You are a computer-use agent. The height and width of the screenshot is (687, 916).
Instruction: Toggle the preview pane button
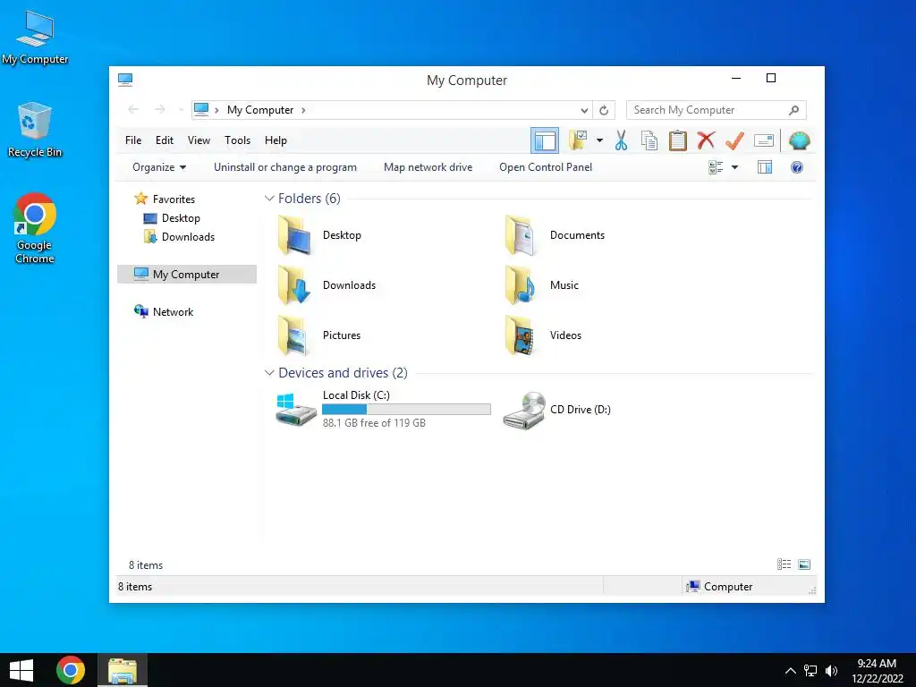765,167
